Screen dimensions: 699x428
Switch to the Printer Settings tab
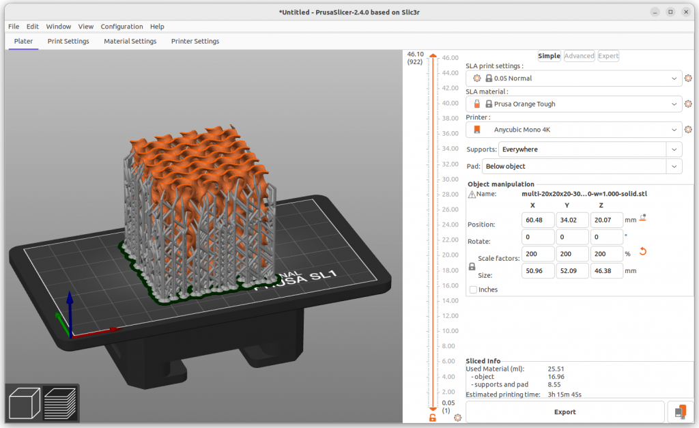point(195,41)
